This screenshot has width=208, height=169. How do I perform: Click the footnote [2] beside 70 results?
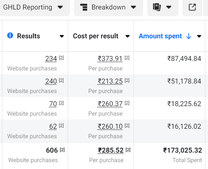click(61, 103)
